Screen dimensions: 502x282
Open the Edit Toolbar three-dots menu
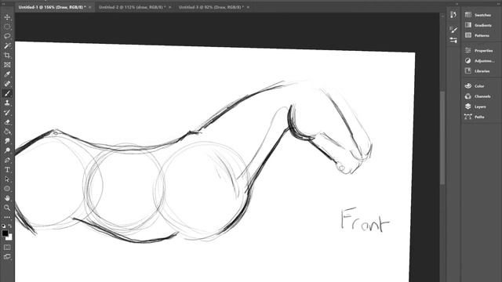(x=7, y=218)
